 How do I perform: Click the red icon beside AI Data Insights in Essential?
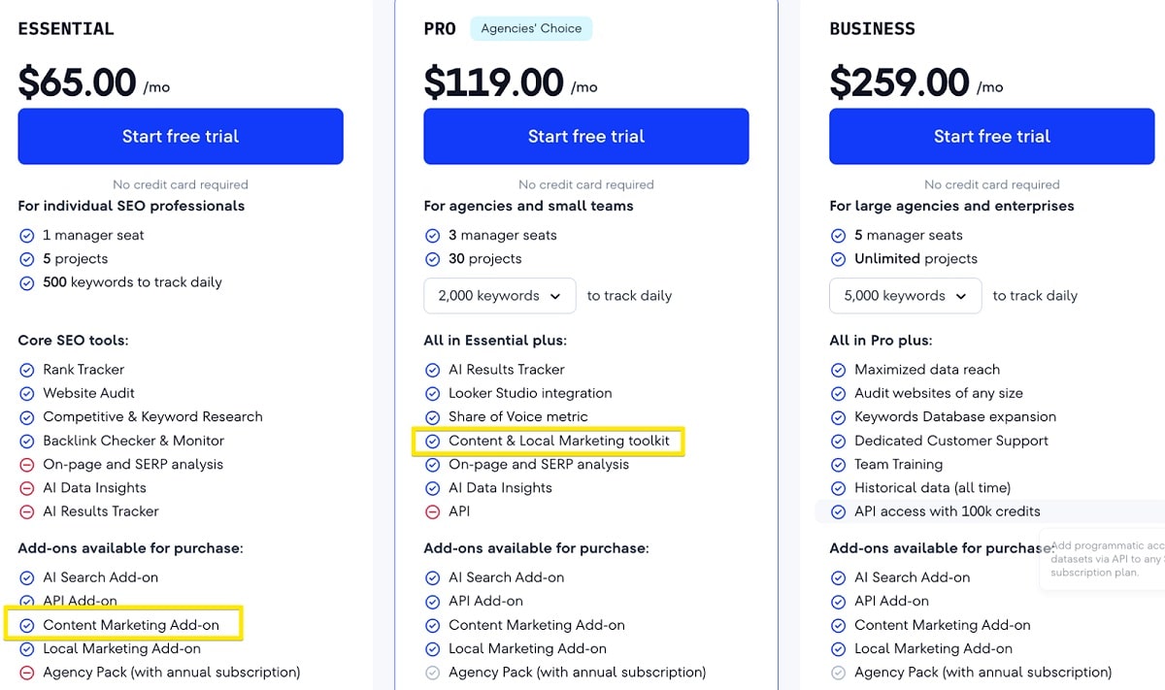(28, 488)
